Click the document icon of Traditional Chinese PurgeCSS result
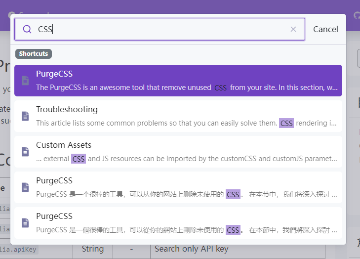The width and height of the screenshot is (360, 259). 25,223
